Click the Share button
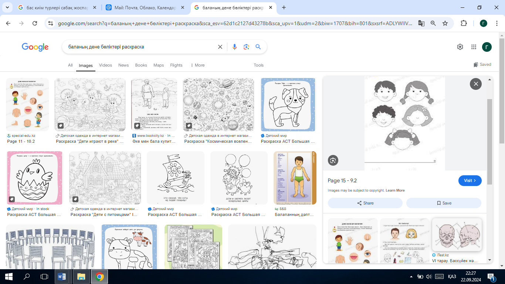Screen dimensions: 505x284 pos(365,203)
